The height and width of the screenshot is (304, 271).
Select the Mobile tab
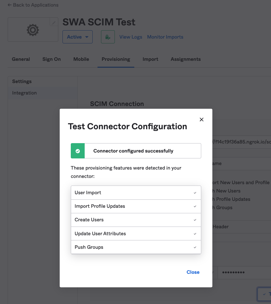click(x=81, y=59)
